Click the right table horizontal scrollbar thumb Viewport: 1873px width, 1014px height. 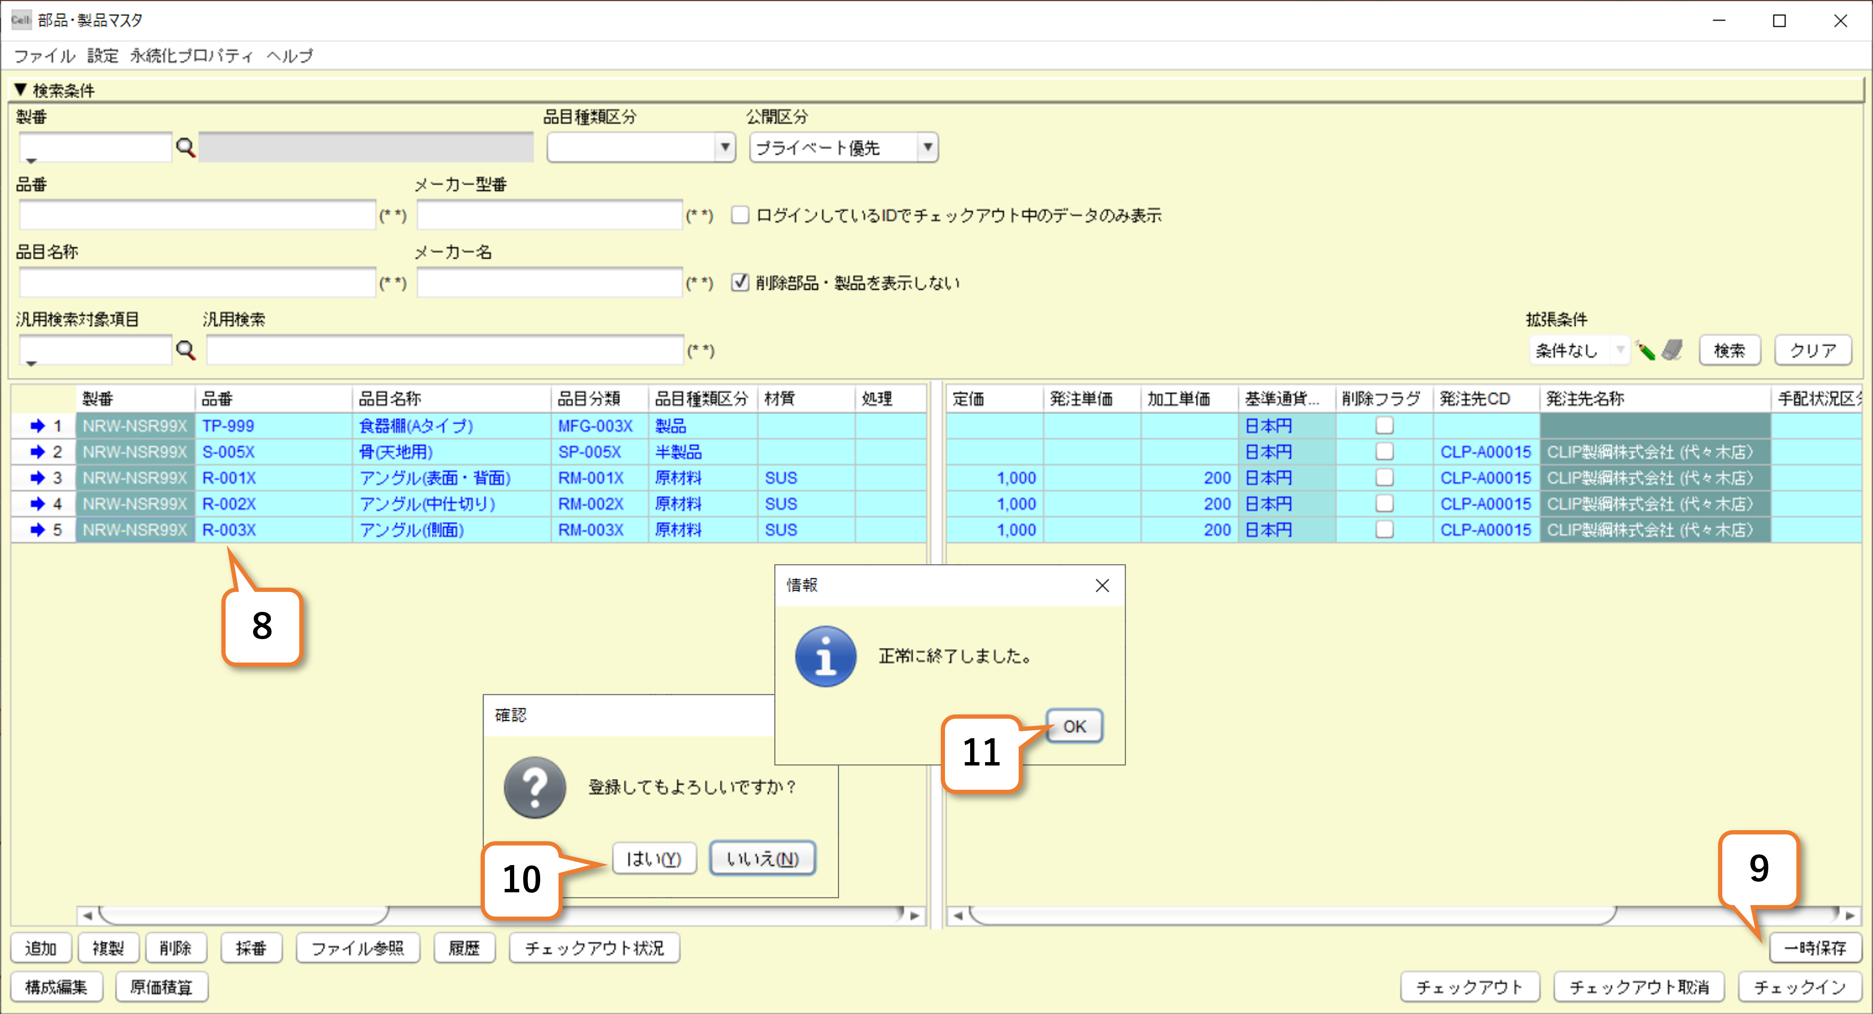click(1293, 915)
